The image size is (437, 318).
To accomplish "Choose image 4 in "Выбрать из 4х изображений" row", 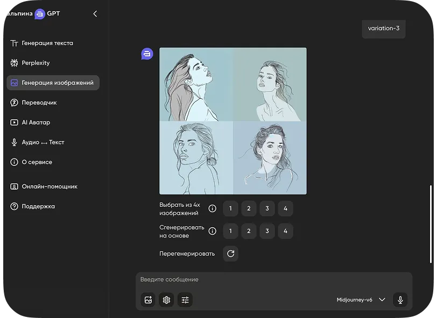I will 285,209.
